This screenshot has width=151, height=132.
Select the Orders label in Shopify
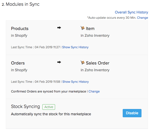pyautogui.click(x=18, y=63)
